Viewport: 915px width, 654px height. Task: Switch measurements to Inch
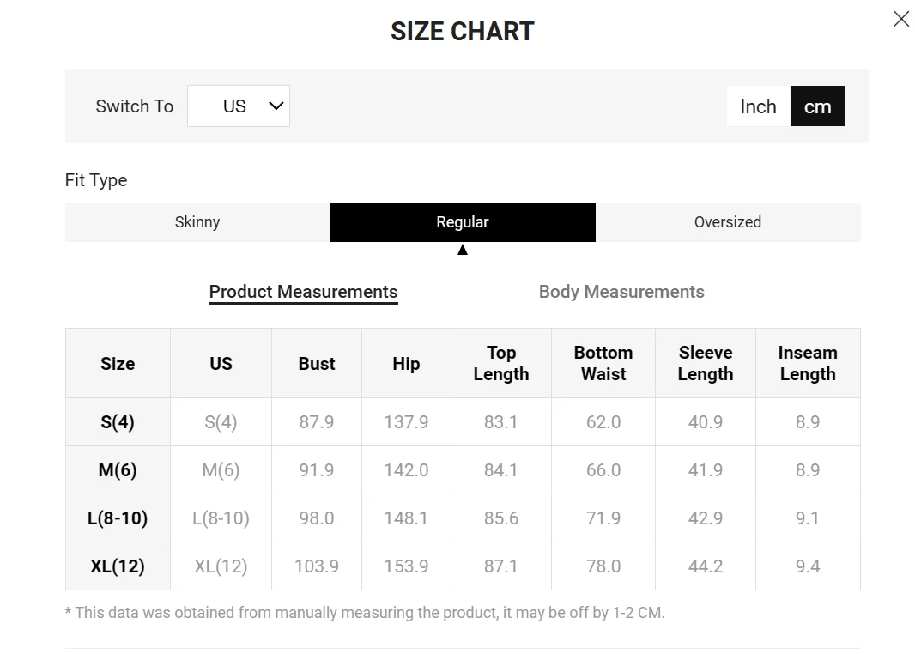point(758,106)
